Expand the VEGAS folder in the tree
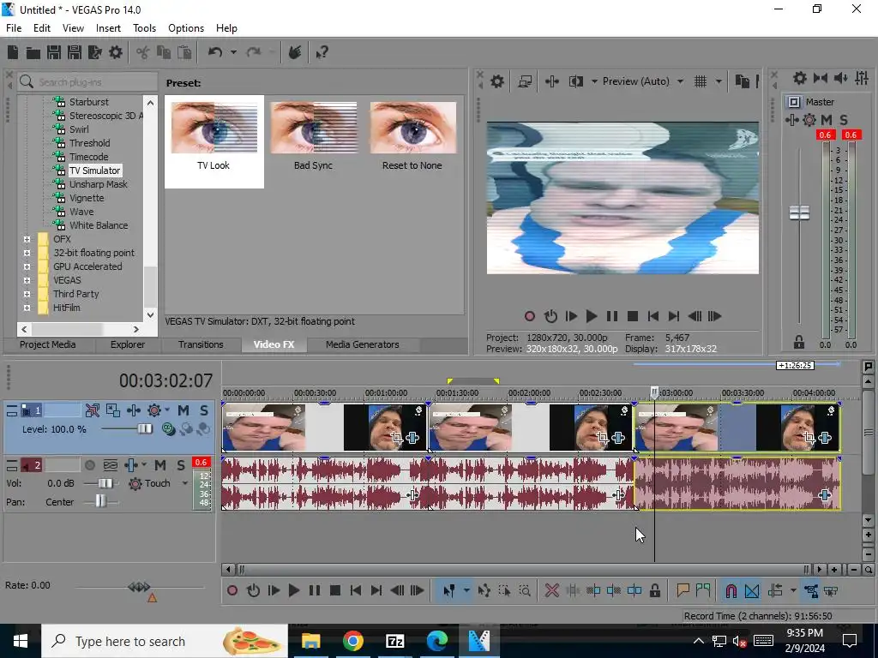The height and width of the screenshot is (658, 878). point(27,280)
